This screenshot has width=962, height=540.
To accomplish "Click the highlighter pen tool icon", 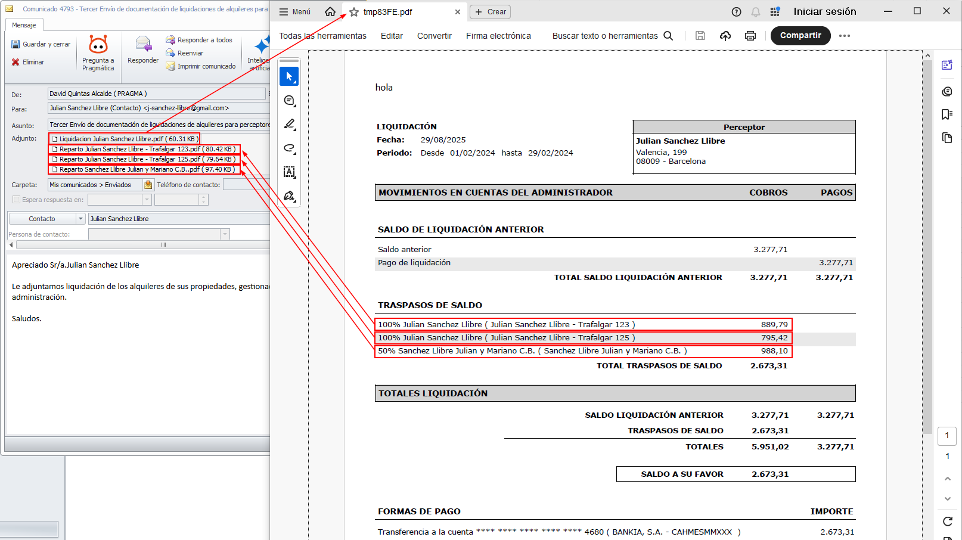I will 289,124.
